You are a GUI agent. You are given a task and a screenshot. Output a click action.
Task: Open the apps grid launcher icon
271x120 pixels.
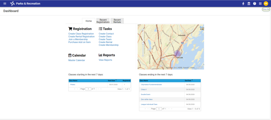pos(260,3)
